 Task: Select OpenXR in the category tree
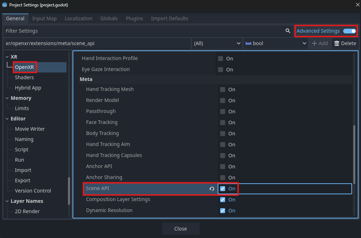[x=25, y=67]
